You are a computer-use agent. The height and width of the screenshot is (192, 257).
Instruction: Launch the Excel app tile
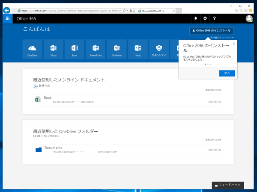[75, 49]
